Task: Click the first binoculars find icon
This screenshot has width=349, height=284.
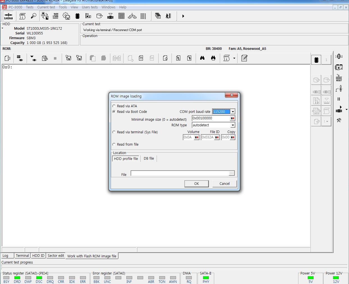Action: [x=202, y=58]
